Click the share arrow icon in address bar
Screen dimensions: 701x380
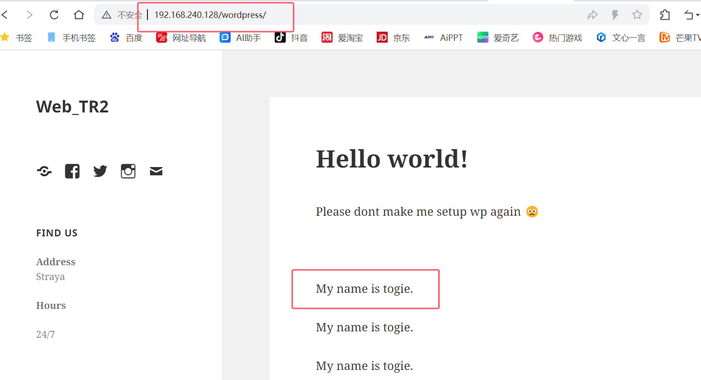pyautogui.click(x=593, y=15)
